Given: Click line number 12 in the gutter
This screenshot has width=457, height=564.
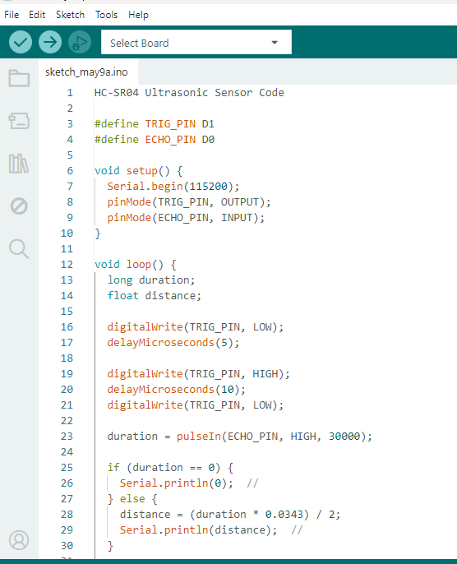Looking at the screenshot, I should point(67,265).
